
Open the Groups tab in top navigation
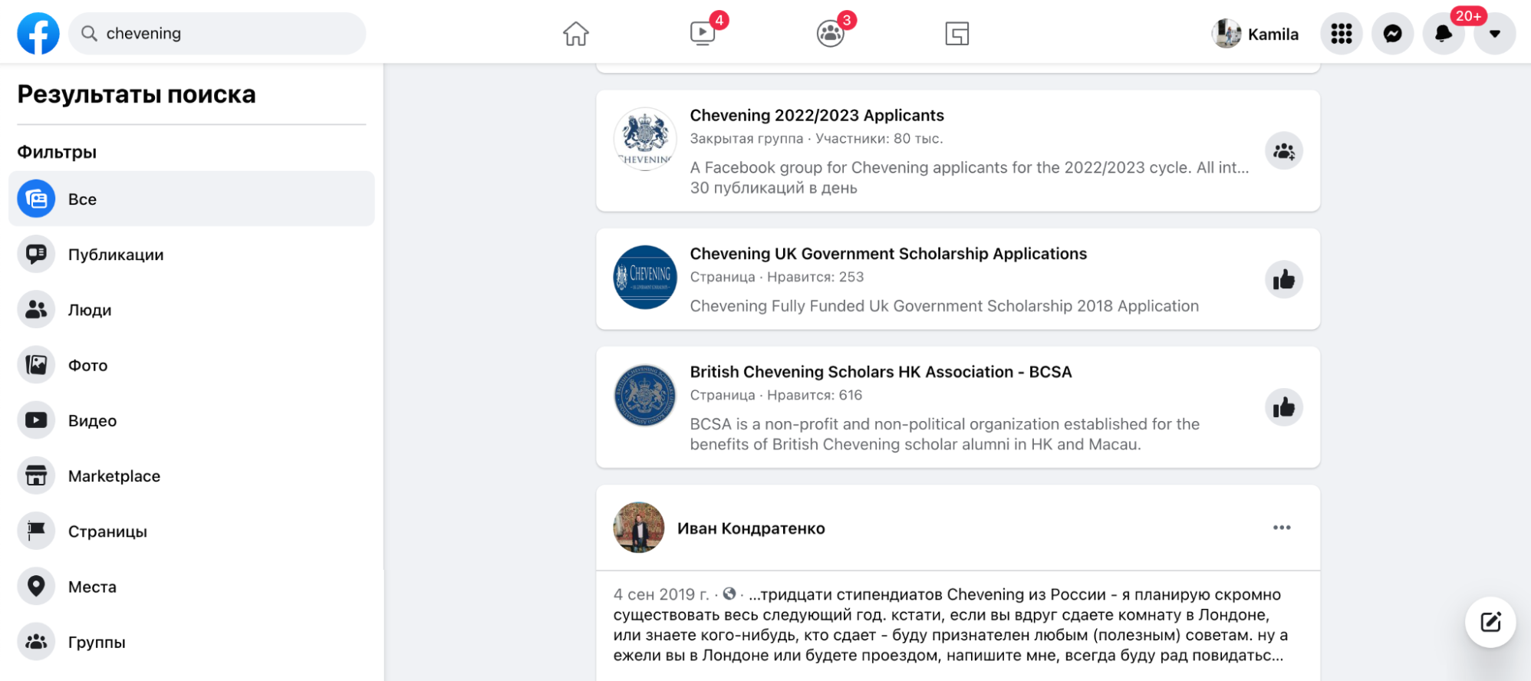pos(830,34)
